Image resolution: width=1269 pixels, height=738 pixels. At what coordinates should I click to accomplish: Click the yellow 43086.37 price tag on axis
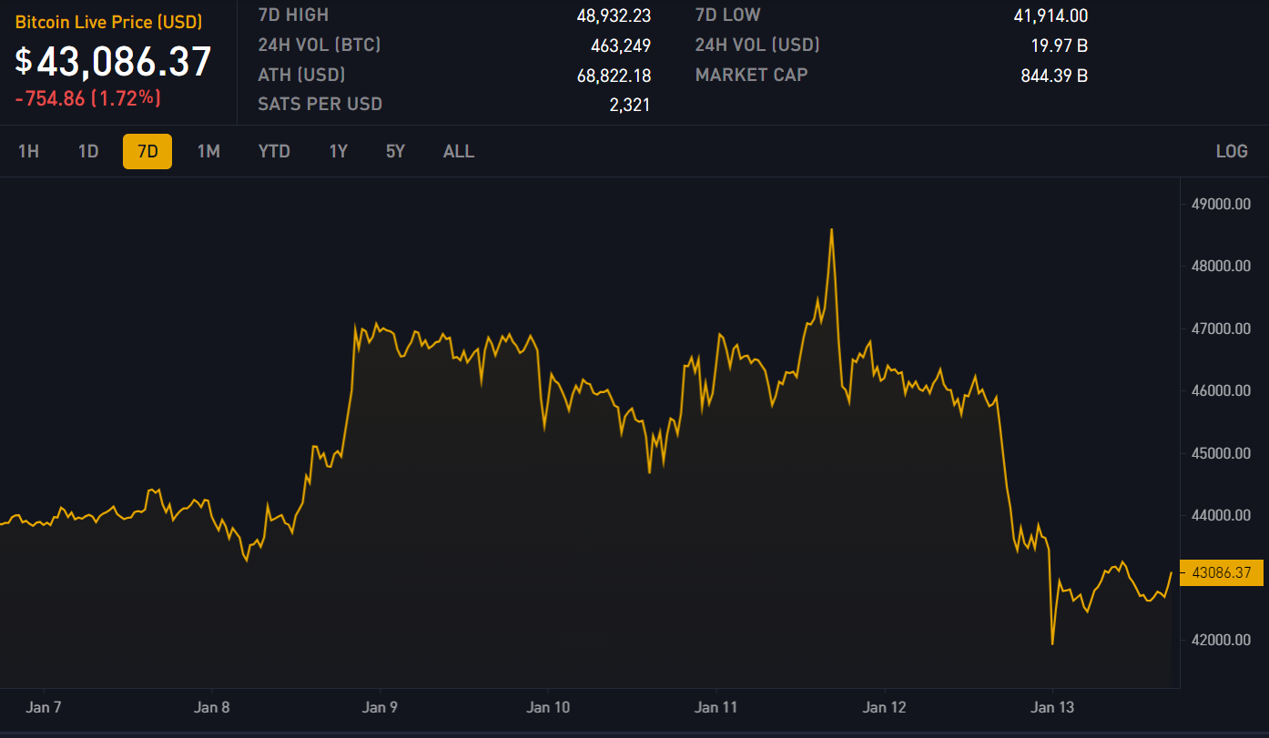pos(1221,573)
